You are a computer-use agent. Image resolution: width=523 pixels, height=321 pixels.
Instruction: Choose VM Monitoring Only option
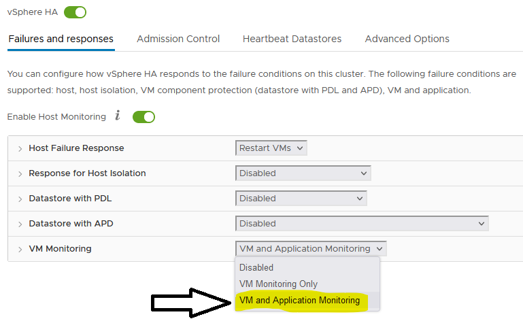pyautogui.click(x=278, y=284)
